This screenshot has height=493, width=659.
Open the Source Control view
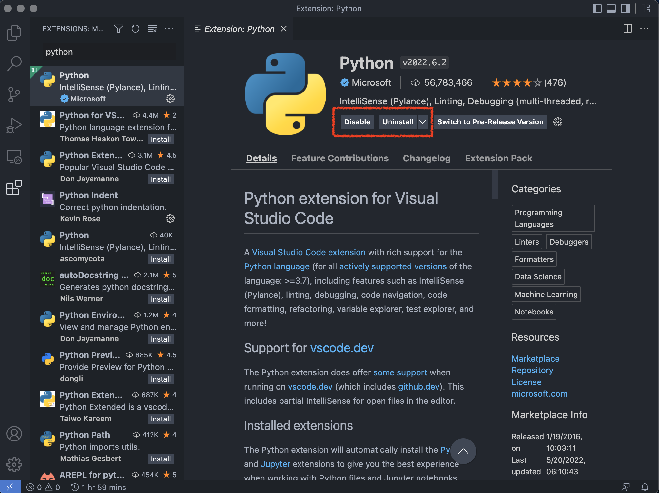[14, 95]
